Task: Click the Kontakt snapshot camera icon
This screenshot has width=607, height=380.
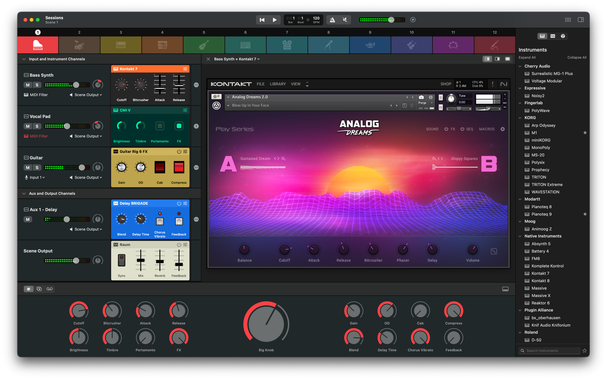Action: [x=421, y=97]
